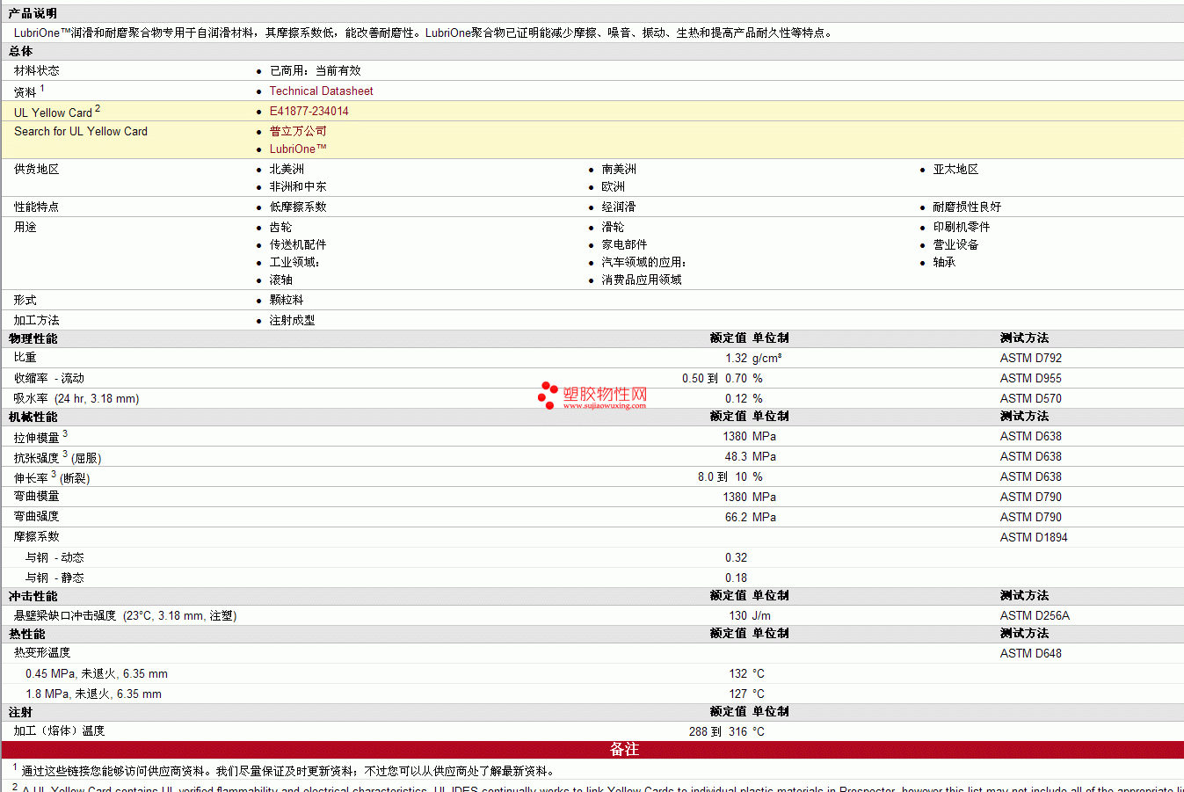Select the form value 颗粒料
1184x792 pixels.
287,300
